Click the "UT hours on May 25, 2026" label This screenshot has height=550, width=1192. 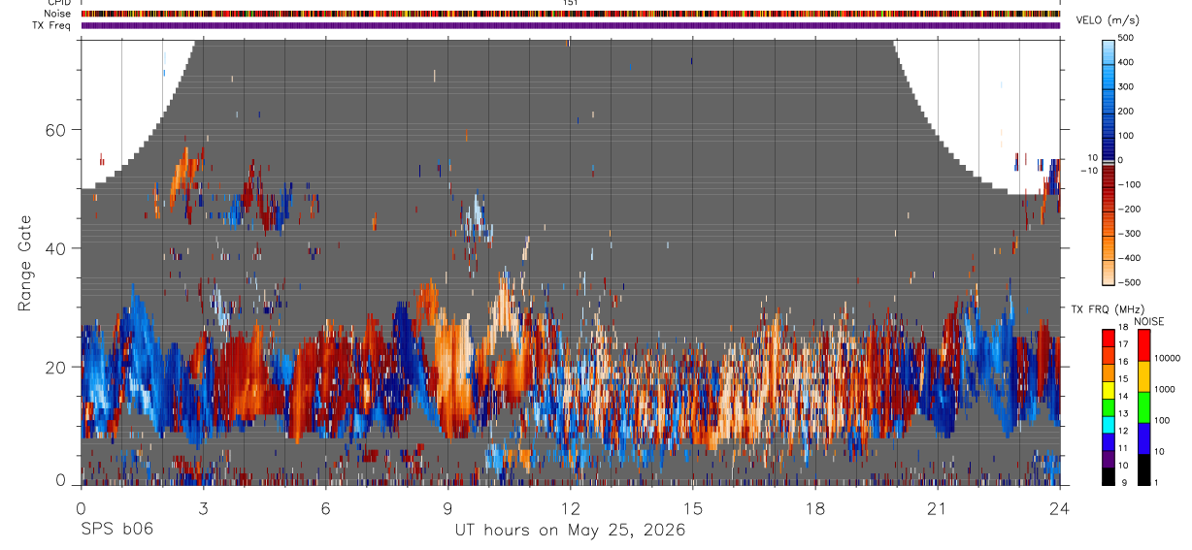pyautogui.click(x=571, y=531)
